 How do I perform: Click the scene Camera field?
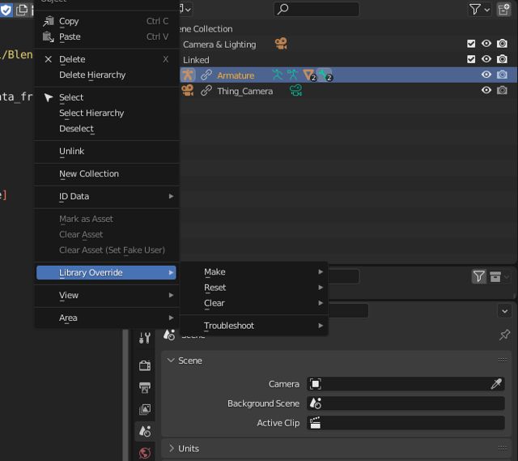(405, 384)
